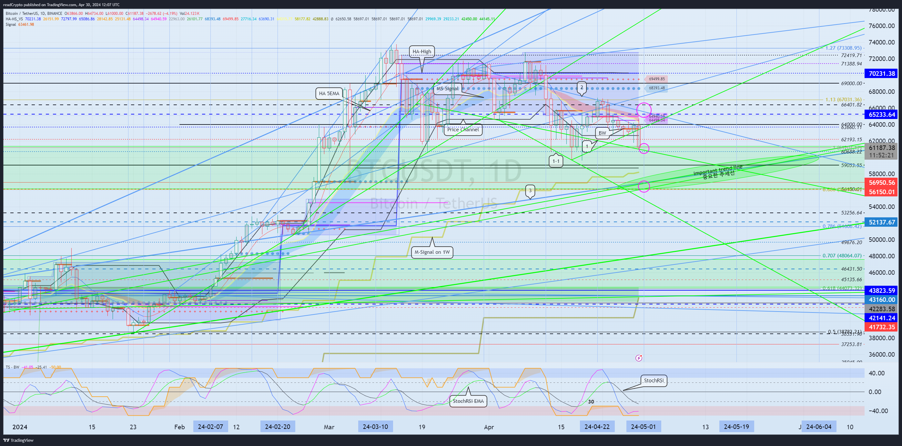Click the TradingView logo in the footer

click(18, 440)
